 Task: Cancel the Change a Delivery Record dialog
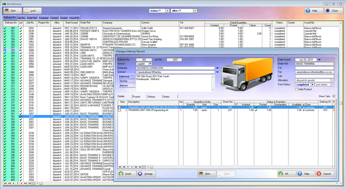324,173
